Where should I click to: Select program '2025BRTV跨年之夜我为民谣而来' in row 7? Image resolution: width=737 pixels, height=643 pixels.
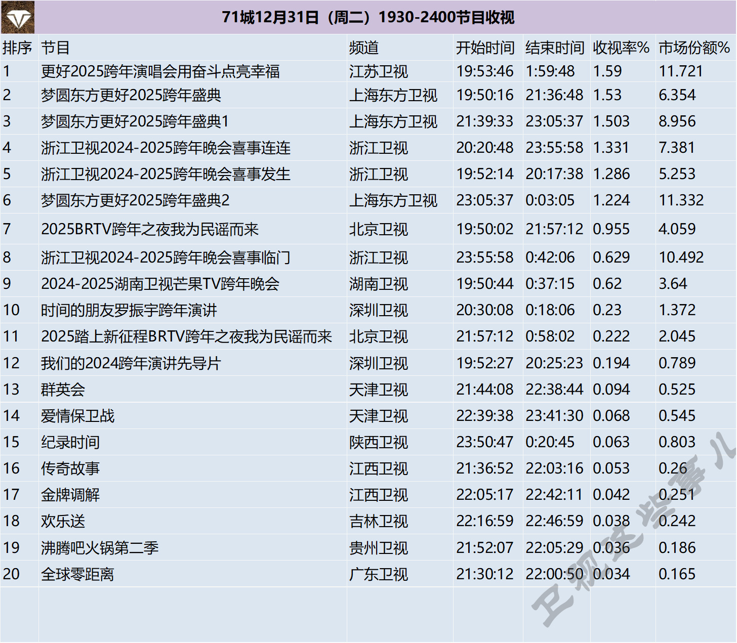pos(150,229)
